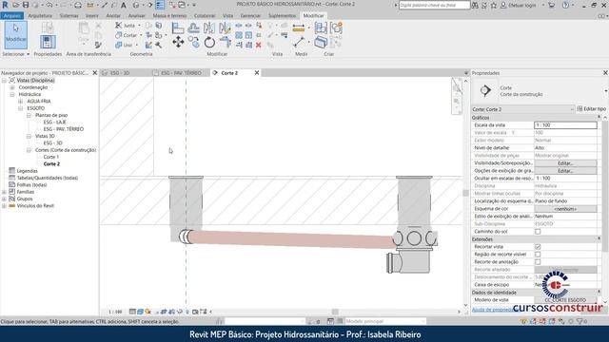
Task: Expand the Famílias tree node
Action: click(4, 192)
